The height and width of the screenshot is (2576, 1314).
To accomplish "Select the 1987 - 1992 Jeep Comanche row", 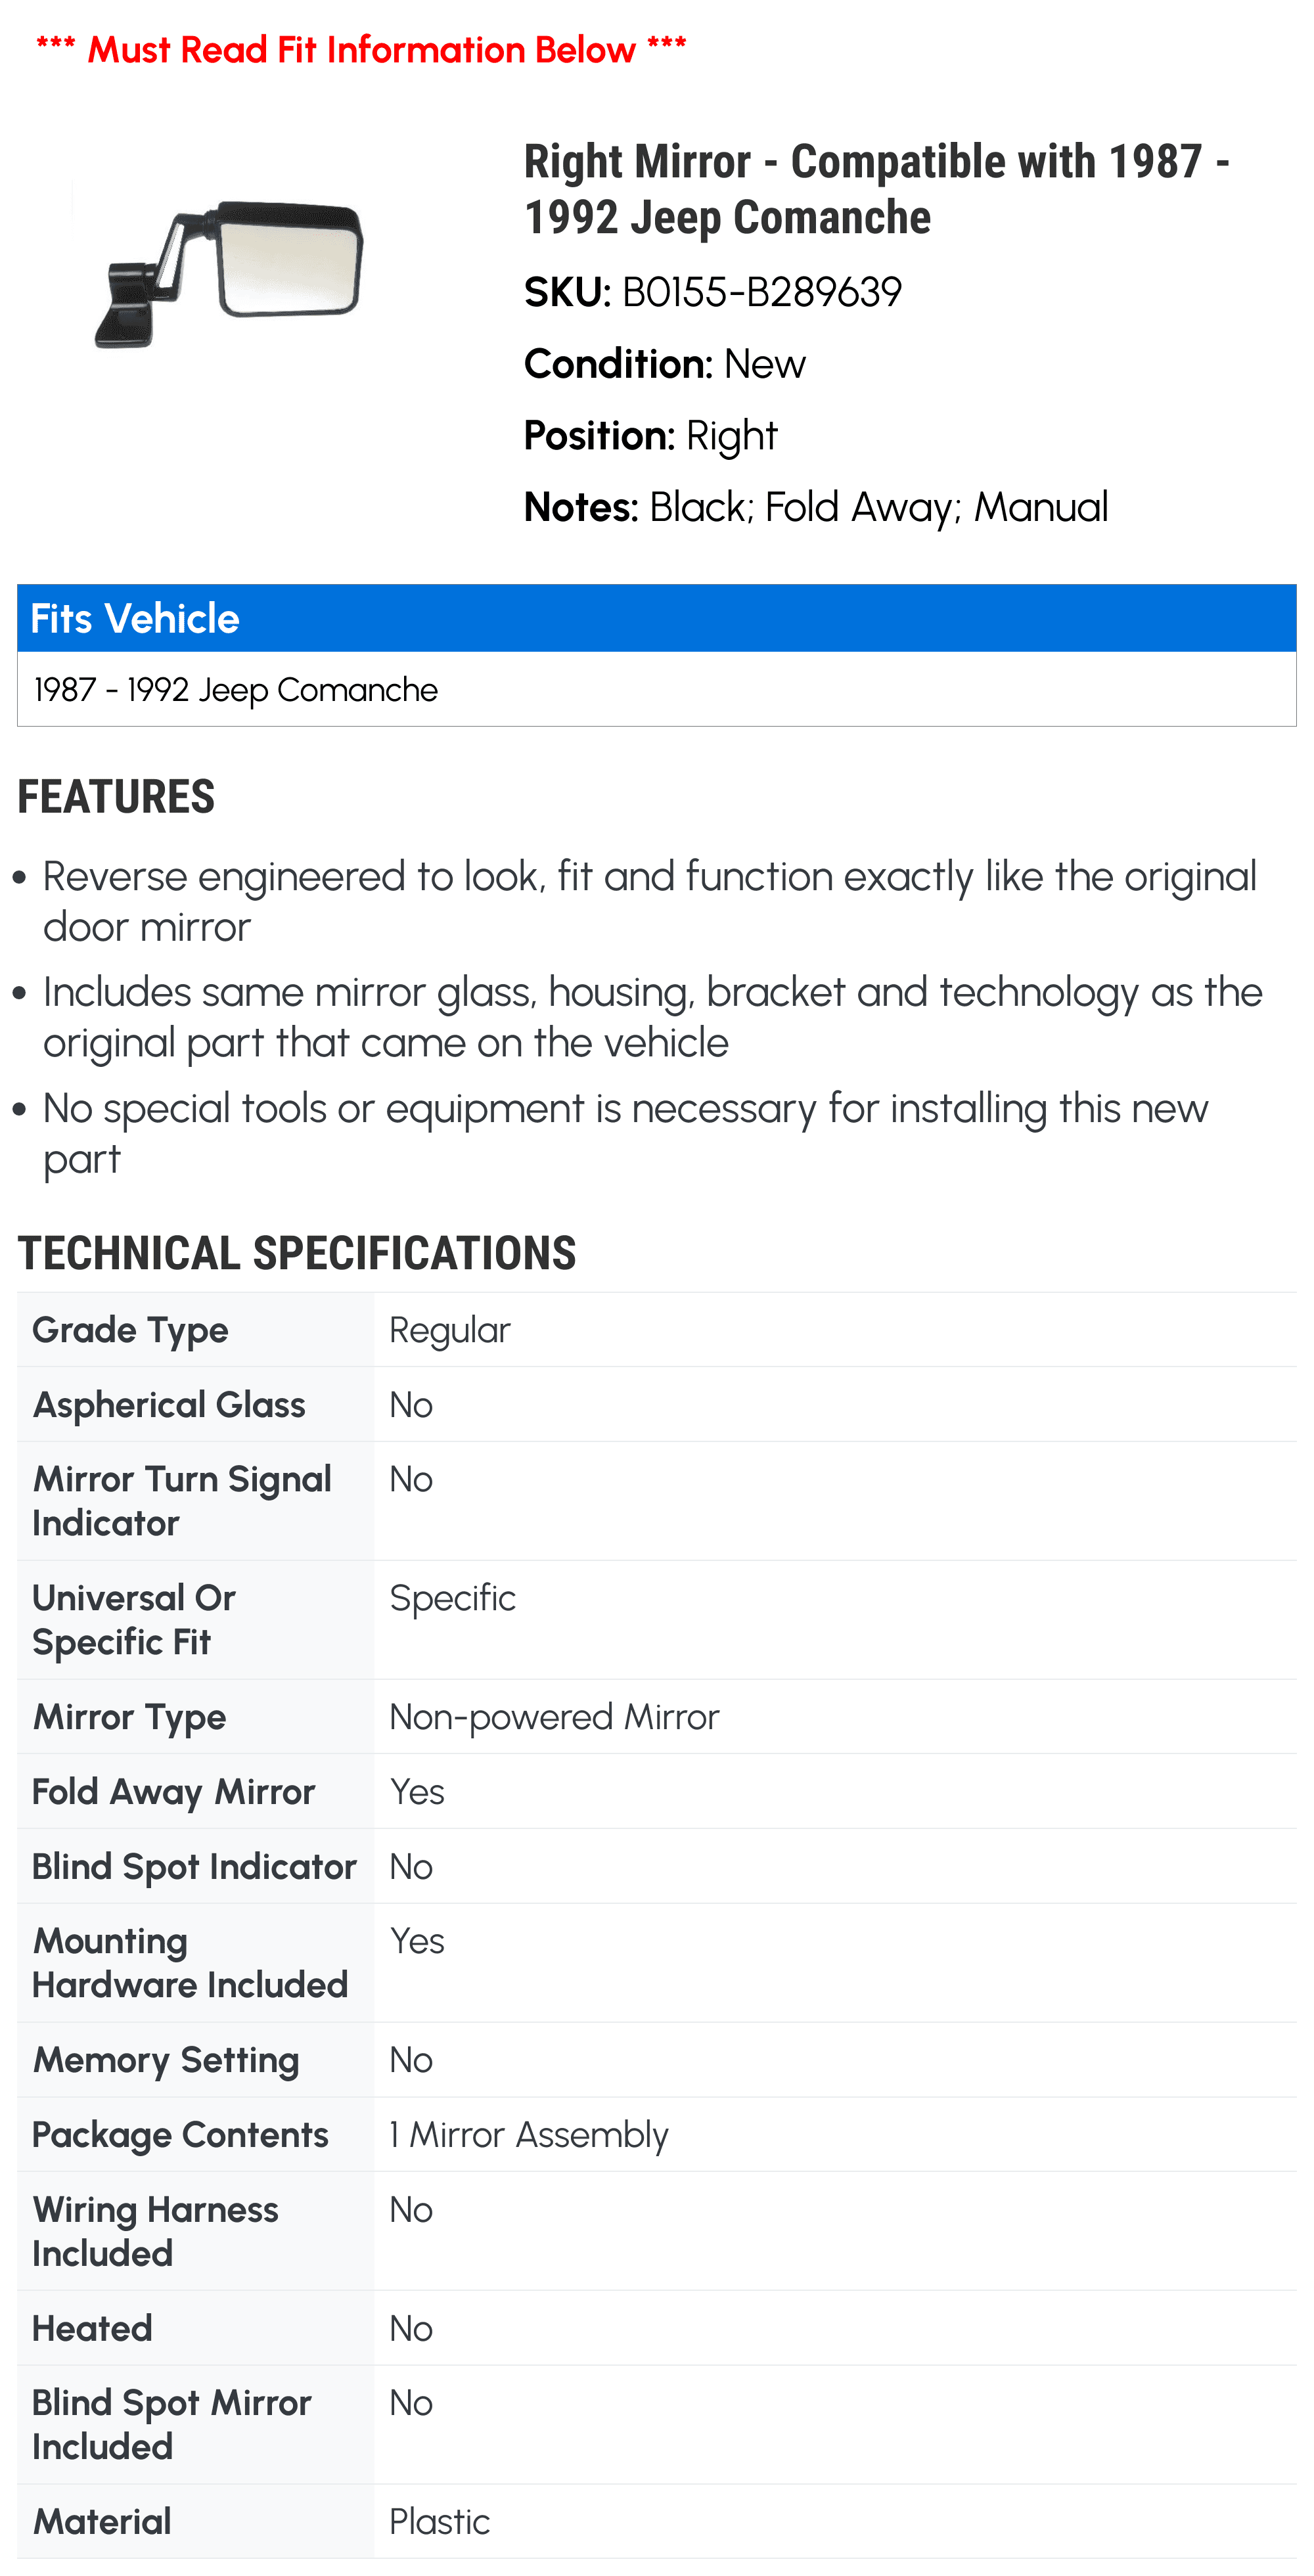I will coord(656,689).
